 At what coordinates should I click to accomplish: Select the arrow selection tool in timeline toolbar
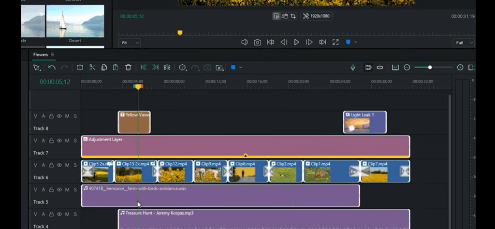pos(37,68)
